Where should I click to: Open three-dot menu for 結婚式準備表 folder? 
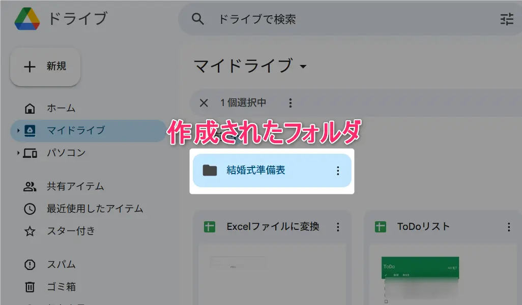tap(338, 171)
